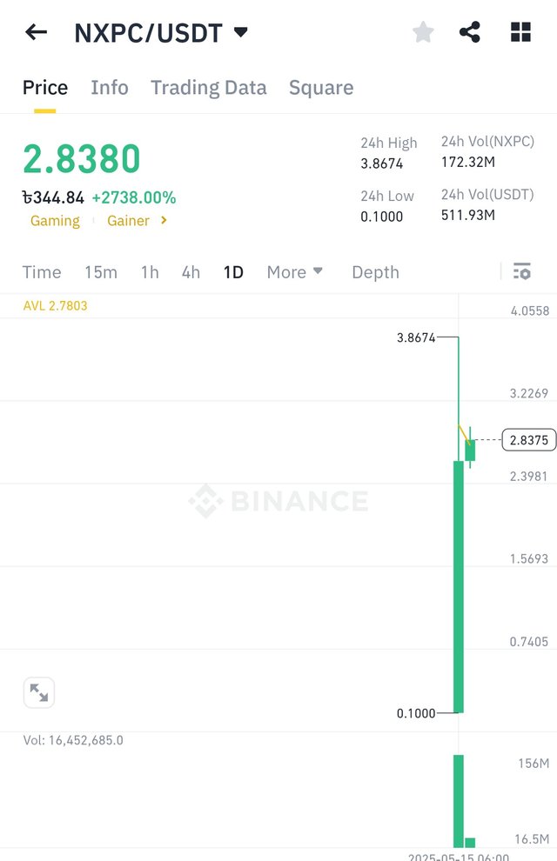Viewport: 557px width, 861px height.
Task: Open Gainer category chevron
Action: pyautogui.click(x=164, y=221)
